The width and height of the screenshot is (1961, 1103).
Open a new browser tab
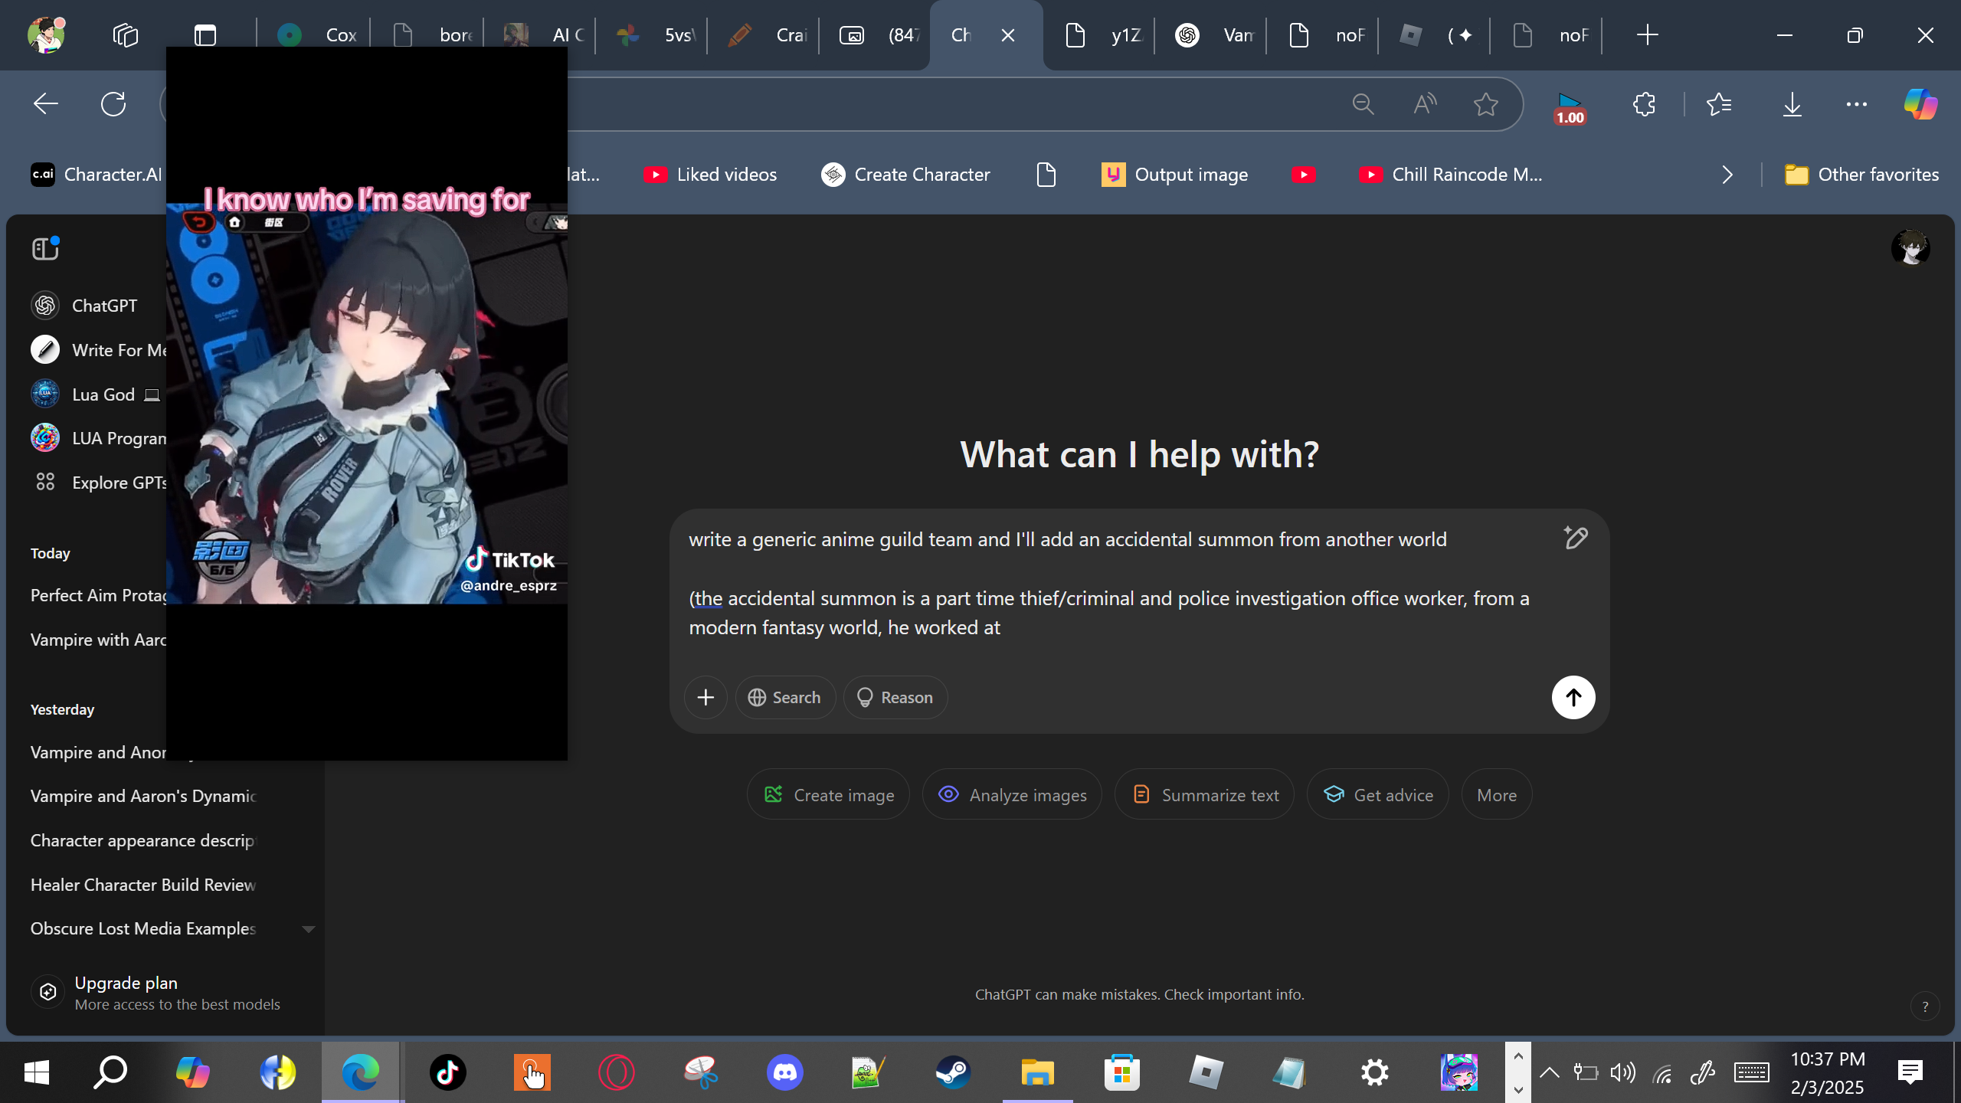click(x=1647, y=35)
